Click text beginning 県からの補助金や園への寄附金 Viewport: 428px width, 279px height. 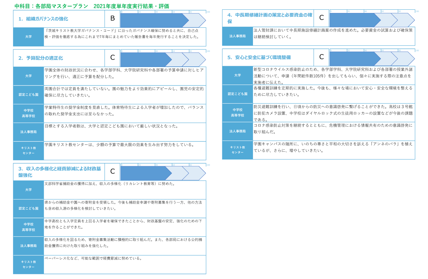(123, 205)
